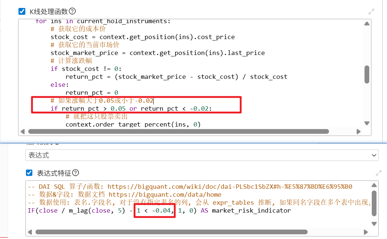The width and height of the screenshot is (387, 239).
Task: Click vertical scrollbar thumb in K线 editor
Action: coord(367,74)
